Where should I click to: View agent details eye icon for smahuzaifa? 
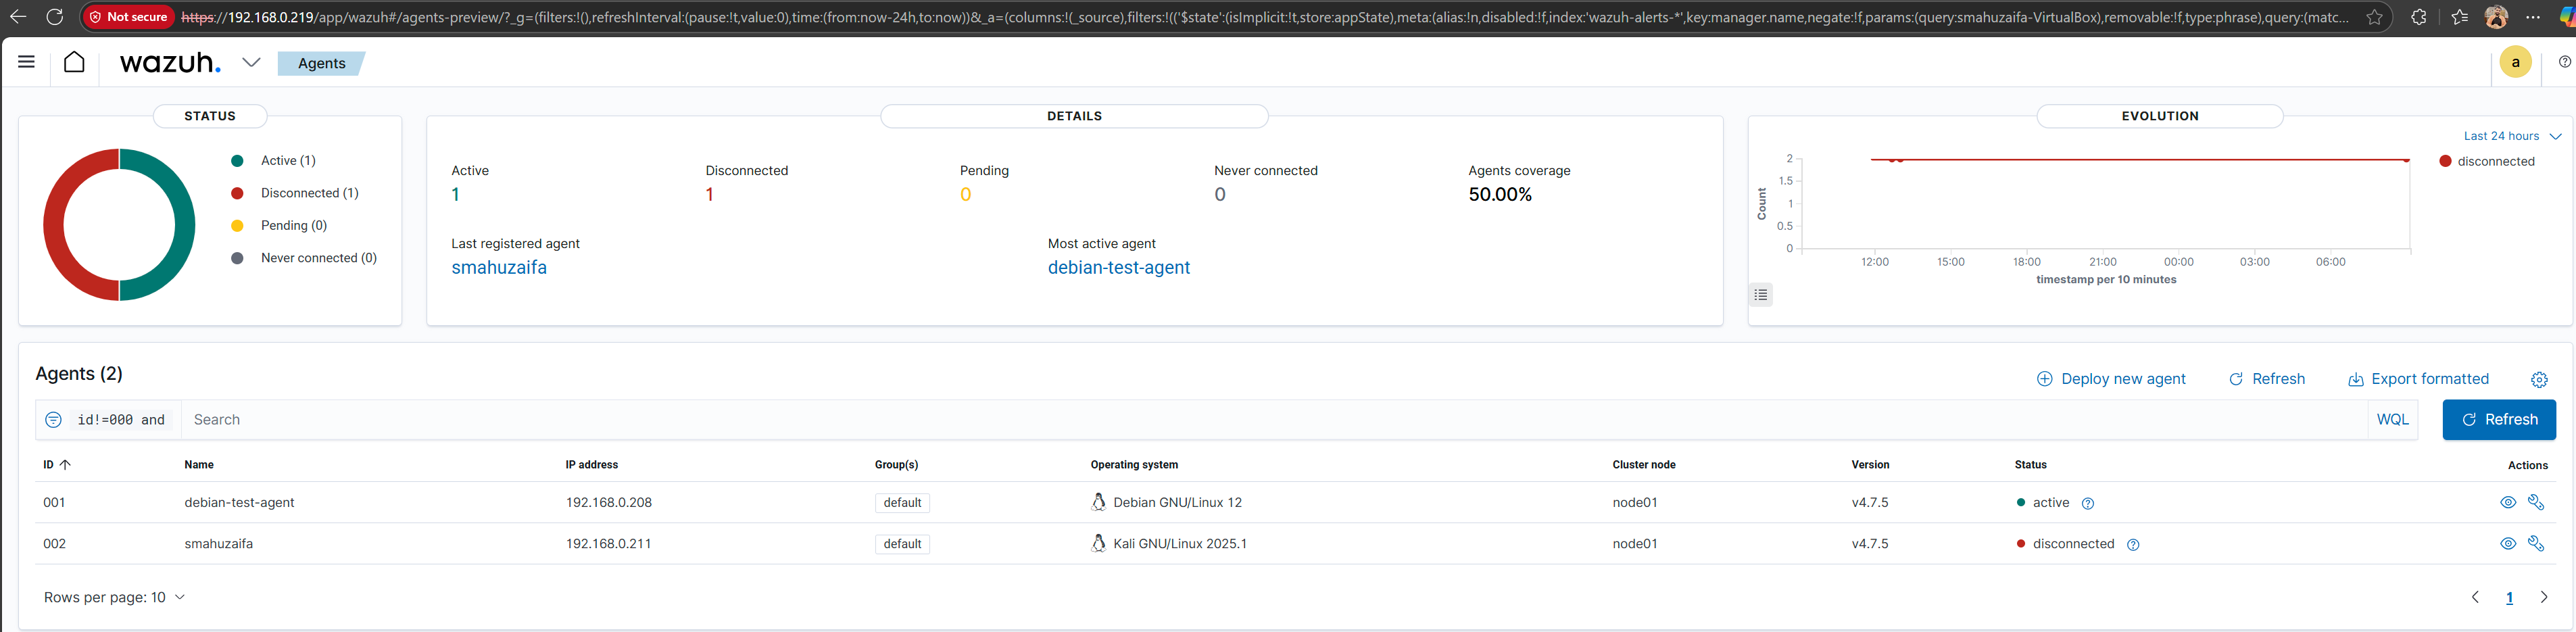tap(2508, 544)
